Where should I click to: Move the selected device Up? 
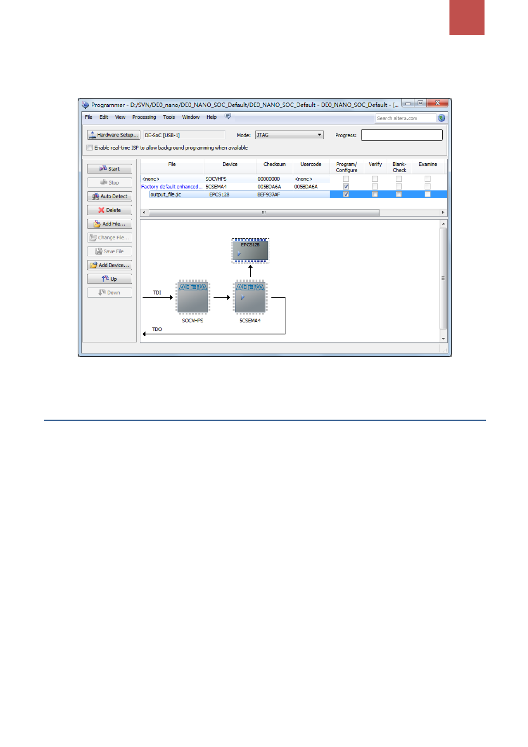[x=110, y=279]
